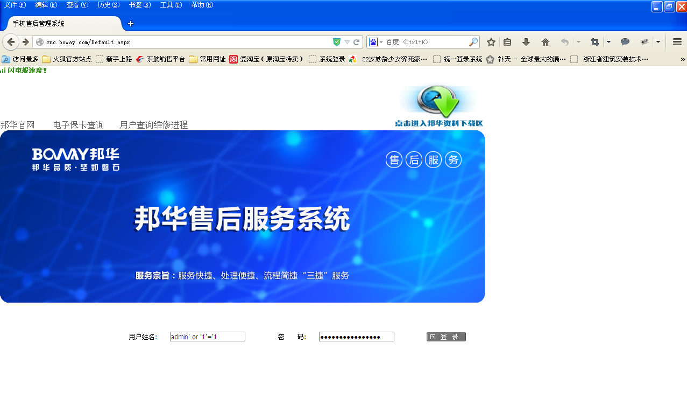Screen dimensions: 687x413
Task: Open the Baidu search engine selector dropdown
Action: 376,42
